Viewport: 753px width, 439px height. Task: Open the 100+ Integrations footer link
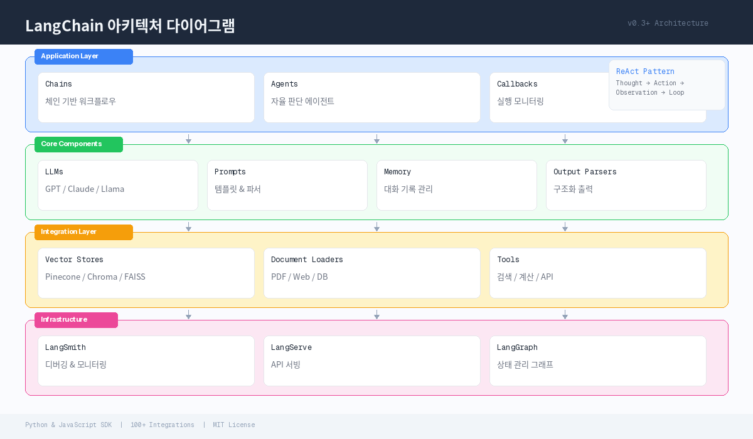(x=163, y=425)
